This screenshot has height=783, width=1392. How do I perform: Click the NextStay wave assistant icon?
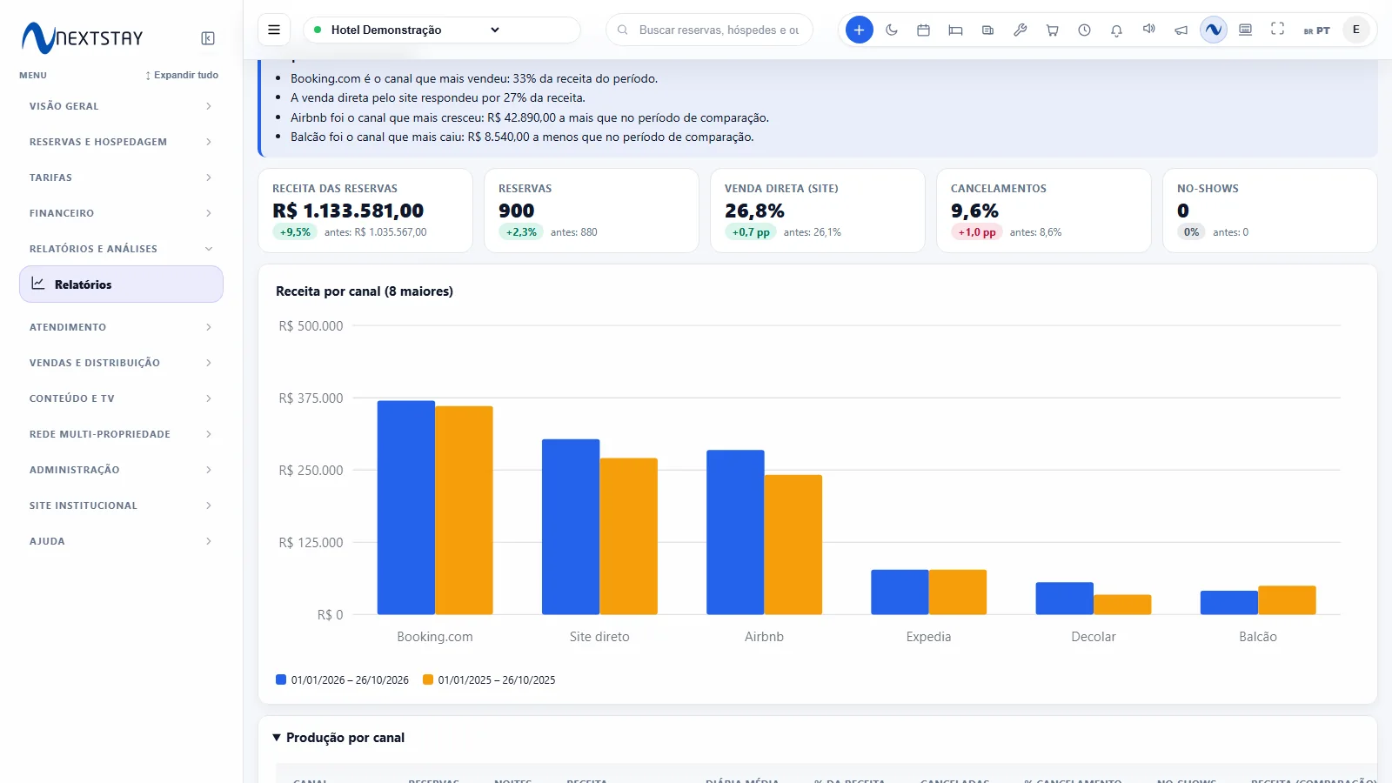point(1213,30)
